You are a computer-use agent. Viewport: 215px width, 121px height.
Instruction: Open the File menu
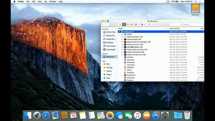[28, 1]
